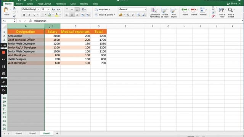Open the borders dropdown arrow
The image size is (244, 137).
(45, 15)
